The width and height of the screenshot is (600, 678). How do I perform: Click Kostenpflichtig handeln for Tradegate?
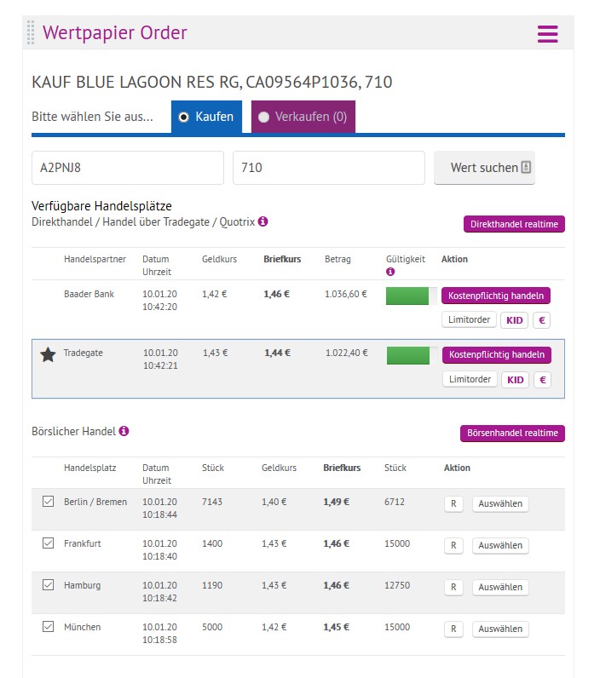click(496, 355)
